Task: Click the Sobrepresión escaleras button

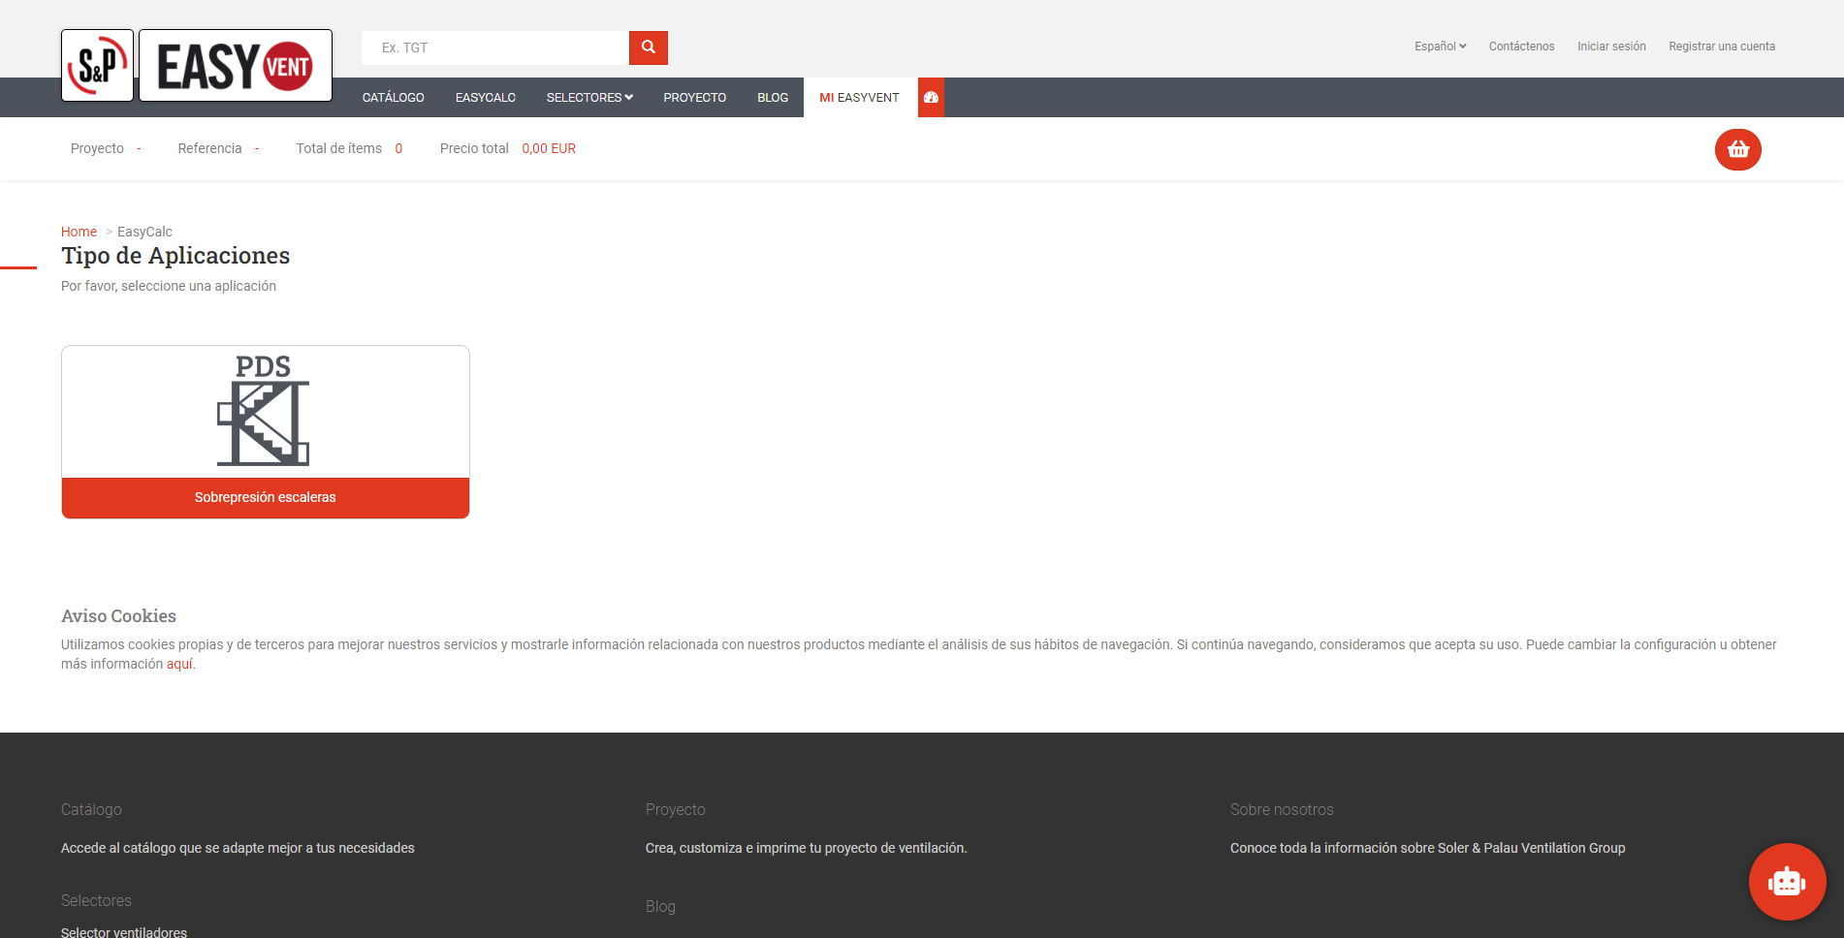Action: coord(265,497)
